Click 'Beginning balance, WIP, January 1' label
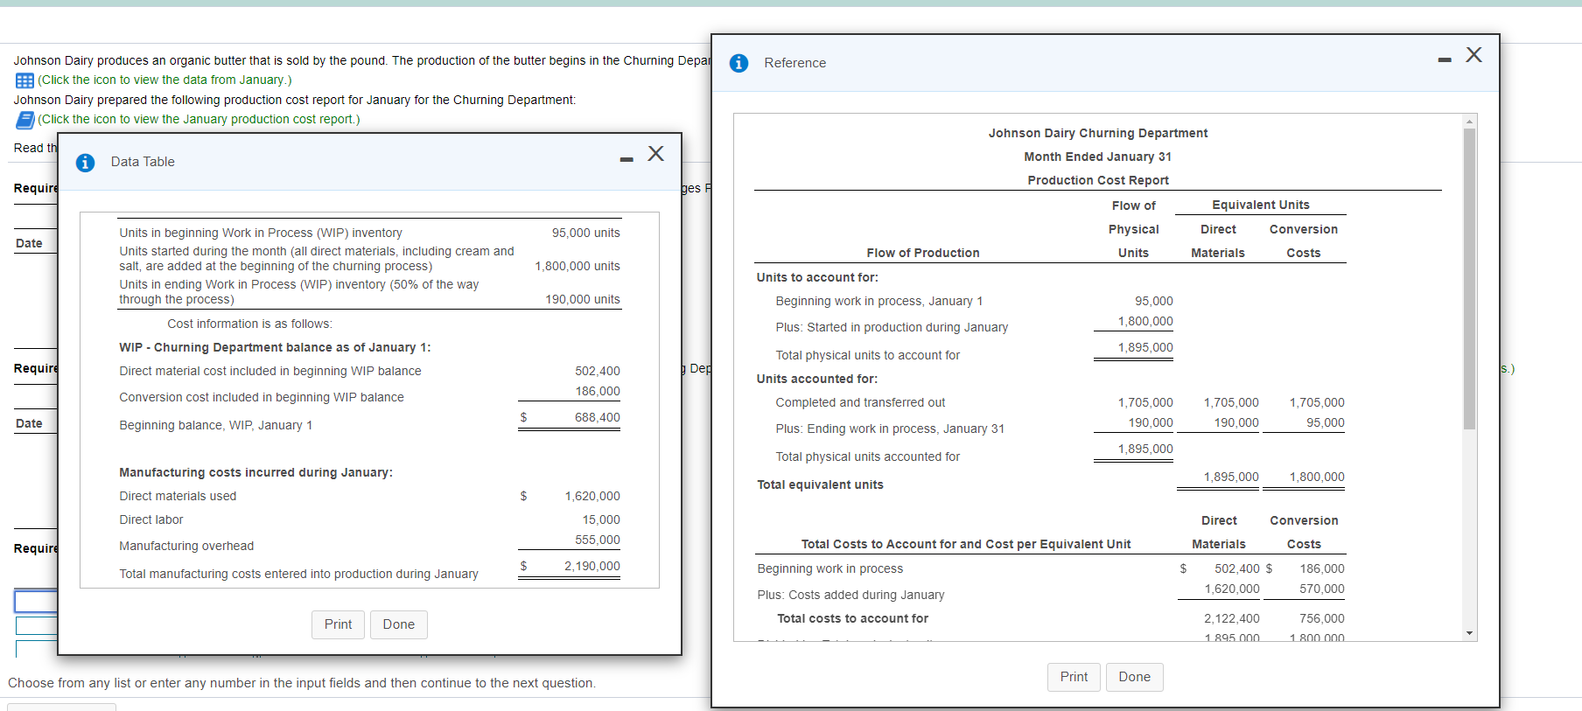This screenshot has height=711, width=1582. [x=215, y=425]
